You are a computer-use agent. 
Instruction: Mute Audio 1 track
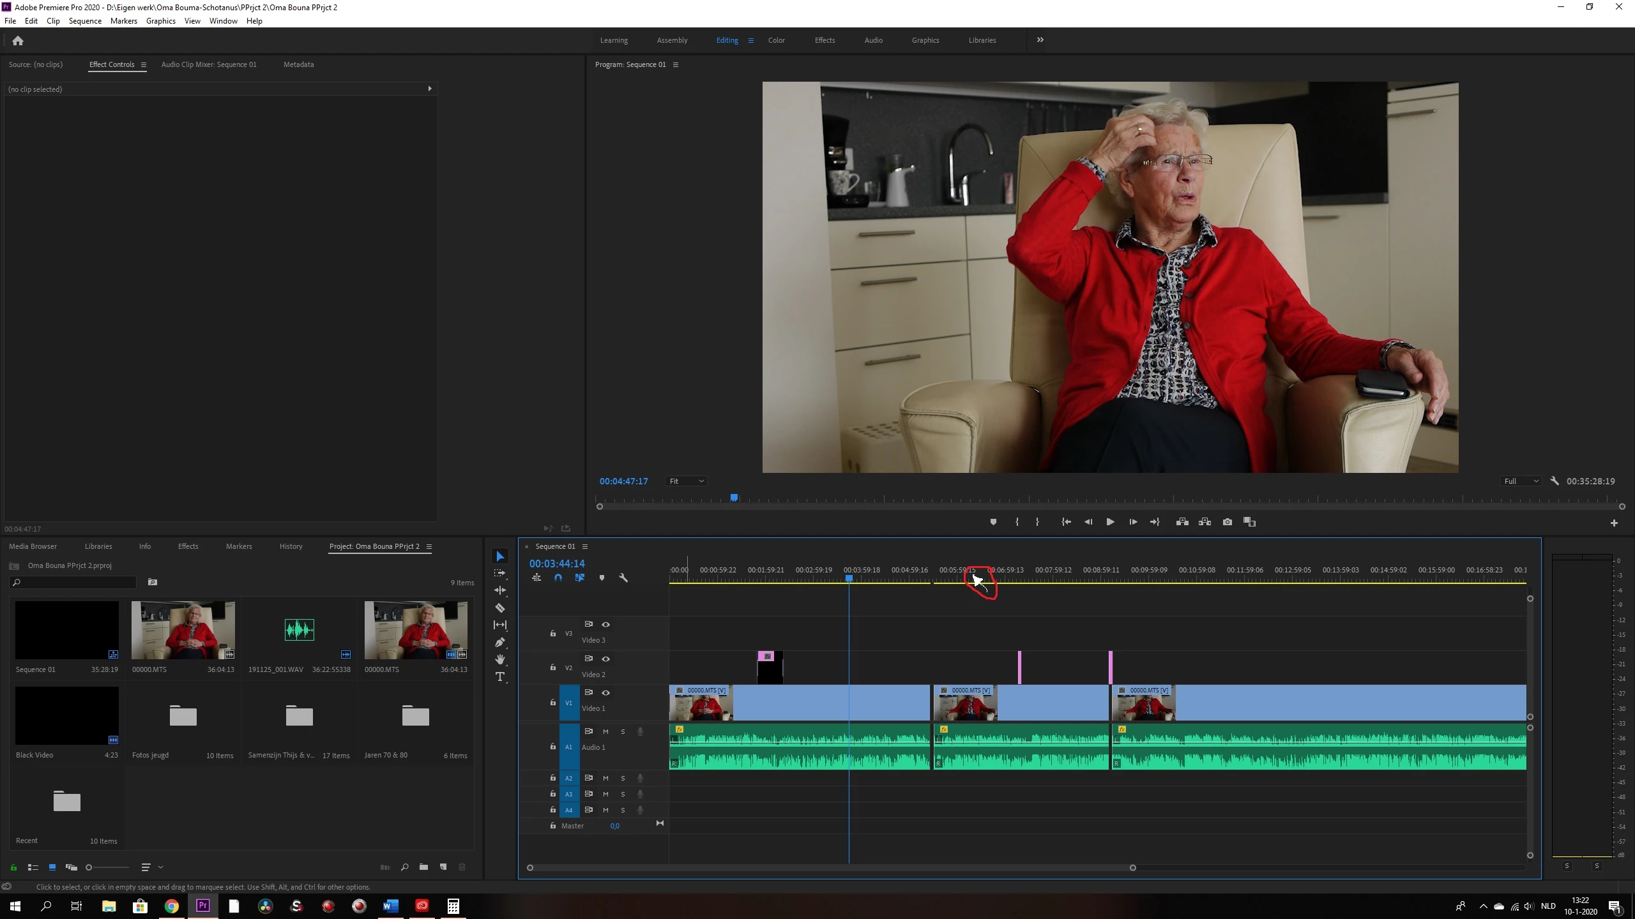pyautogui.click(x=605, y=731)
